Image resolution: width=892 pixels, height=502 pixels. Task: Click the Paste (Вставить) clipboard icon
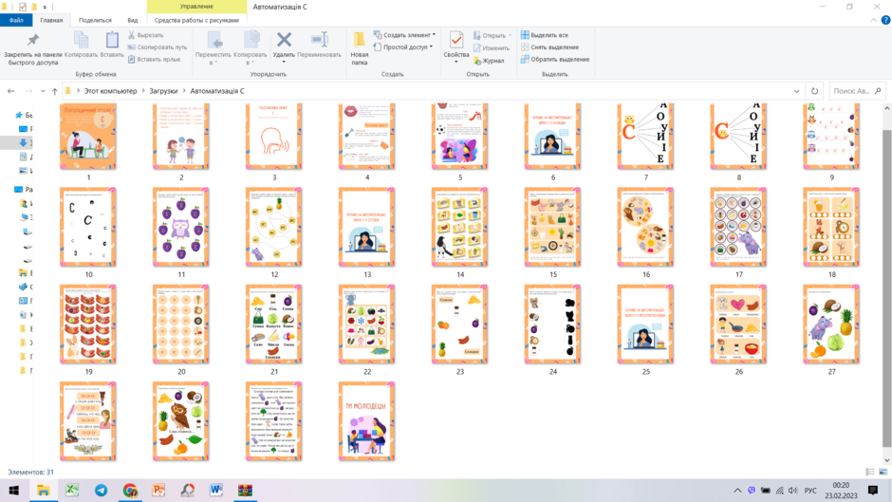[x=112, y=40]
